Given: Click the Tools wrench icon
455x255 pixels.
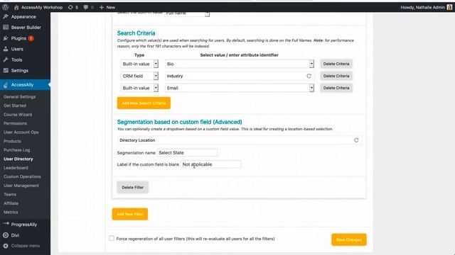Looking at the screenshot, I should (6, 59).
